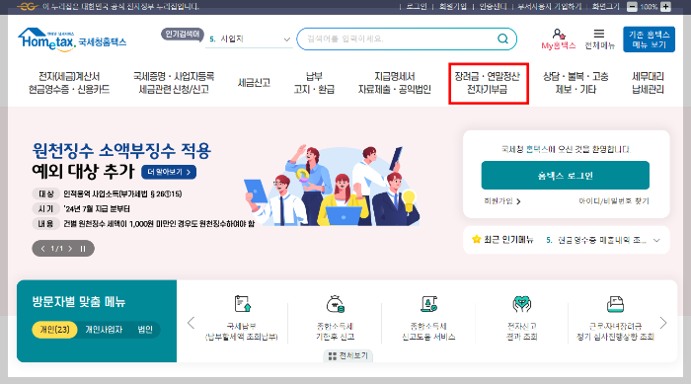
Task: Click 부서사용자 가입하기 link
Action: (x=549, y=7)
